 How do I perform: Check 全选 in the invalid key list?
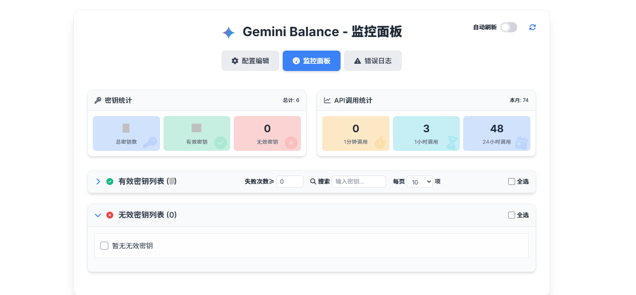pyautogui.click(x=511, y=215)
